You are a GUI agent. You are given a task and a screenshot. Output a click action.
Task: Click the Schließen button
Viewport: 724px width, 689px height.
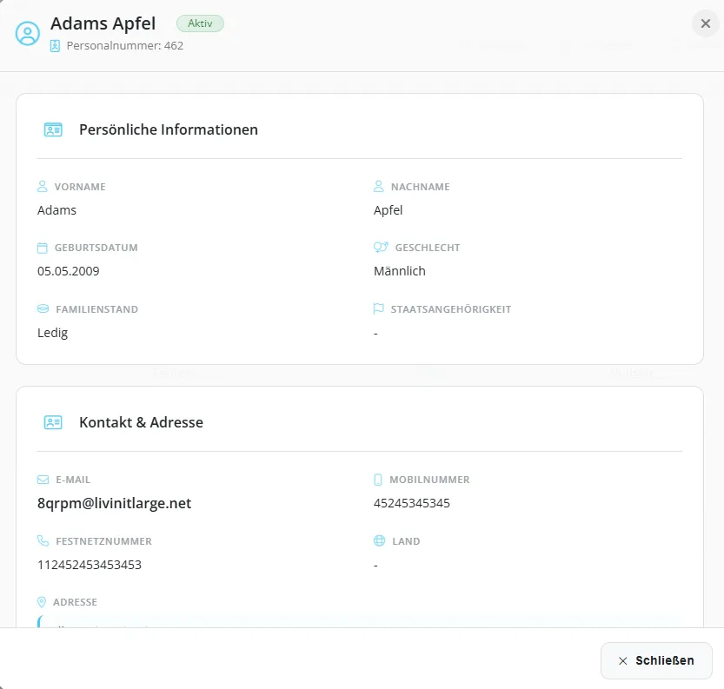(x=656, y=660)
